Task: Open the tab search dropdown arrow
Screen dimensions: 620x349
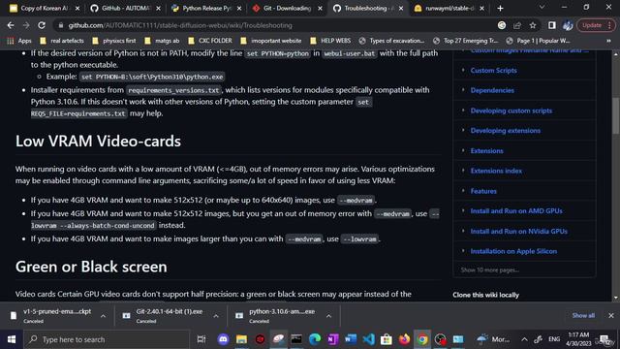Action: (x=542, y=8)
